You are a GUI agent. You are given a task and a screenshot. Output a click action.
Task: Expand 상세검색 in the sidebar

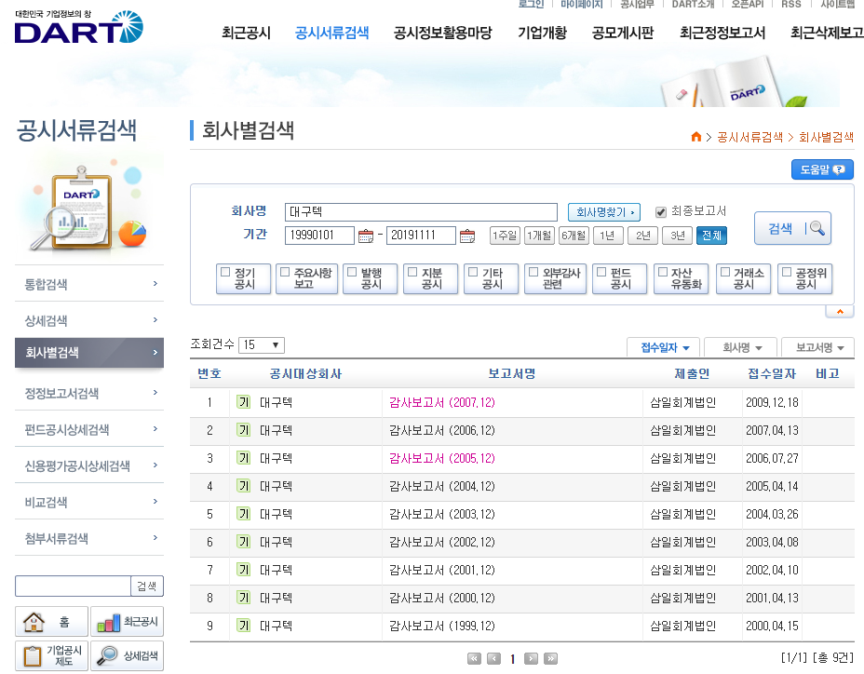pos(89,320)
